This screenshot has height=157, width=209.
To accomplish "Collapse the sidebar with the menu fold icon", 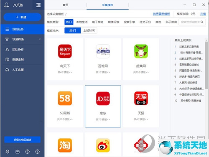I will (38, 5).
